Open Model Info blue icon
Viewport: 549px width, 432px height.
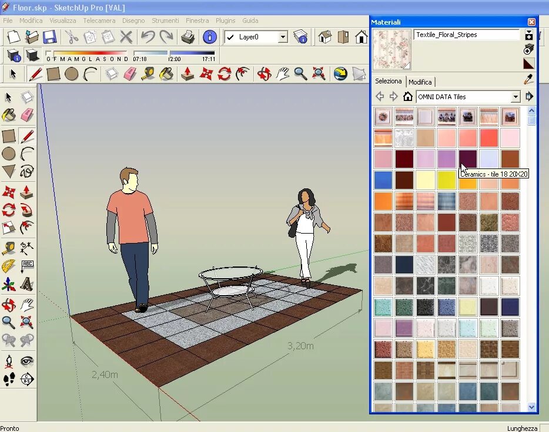coord(209,37)
